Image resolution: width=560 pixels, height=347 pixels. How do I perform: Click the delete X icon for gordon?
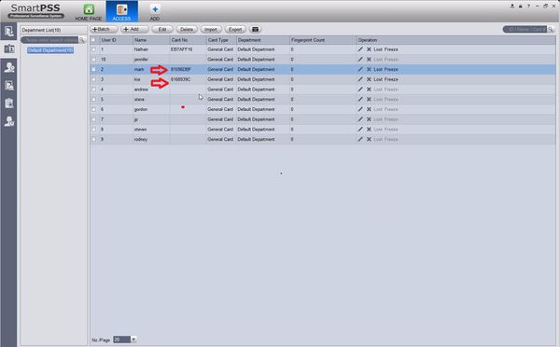tap(369, 109)
